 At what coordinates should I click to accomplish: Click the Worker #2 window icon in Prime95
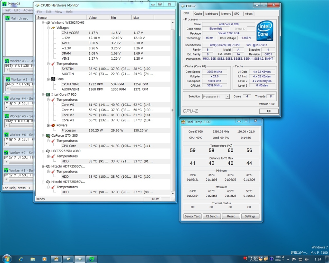pyautogui.click(x=7, y=61)
